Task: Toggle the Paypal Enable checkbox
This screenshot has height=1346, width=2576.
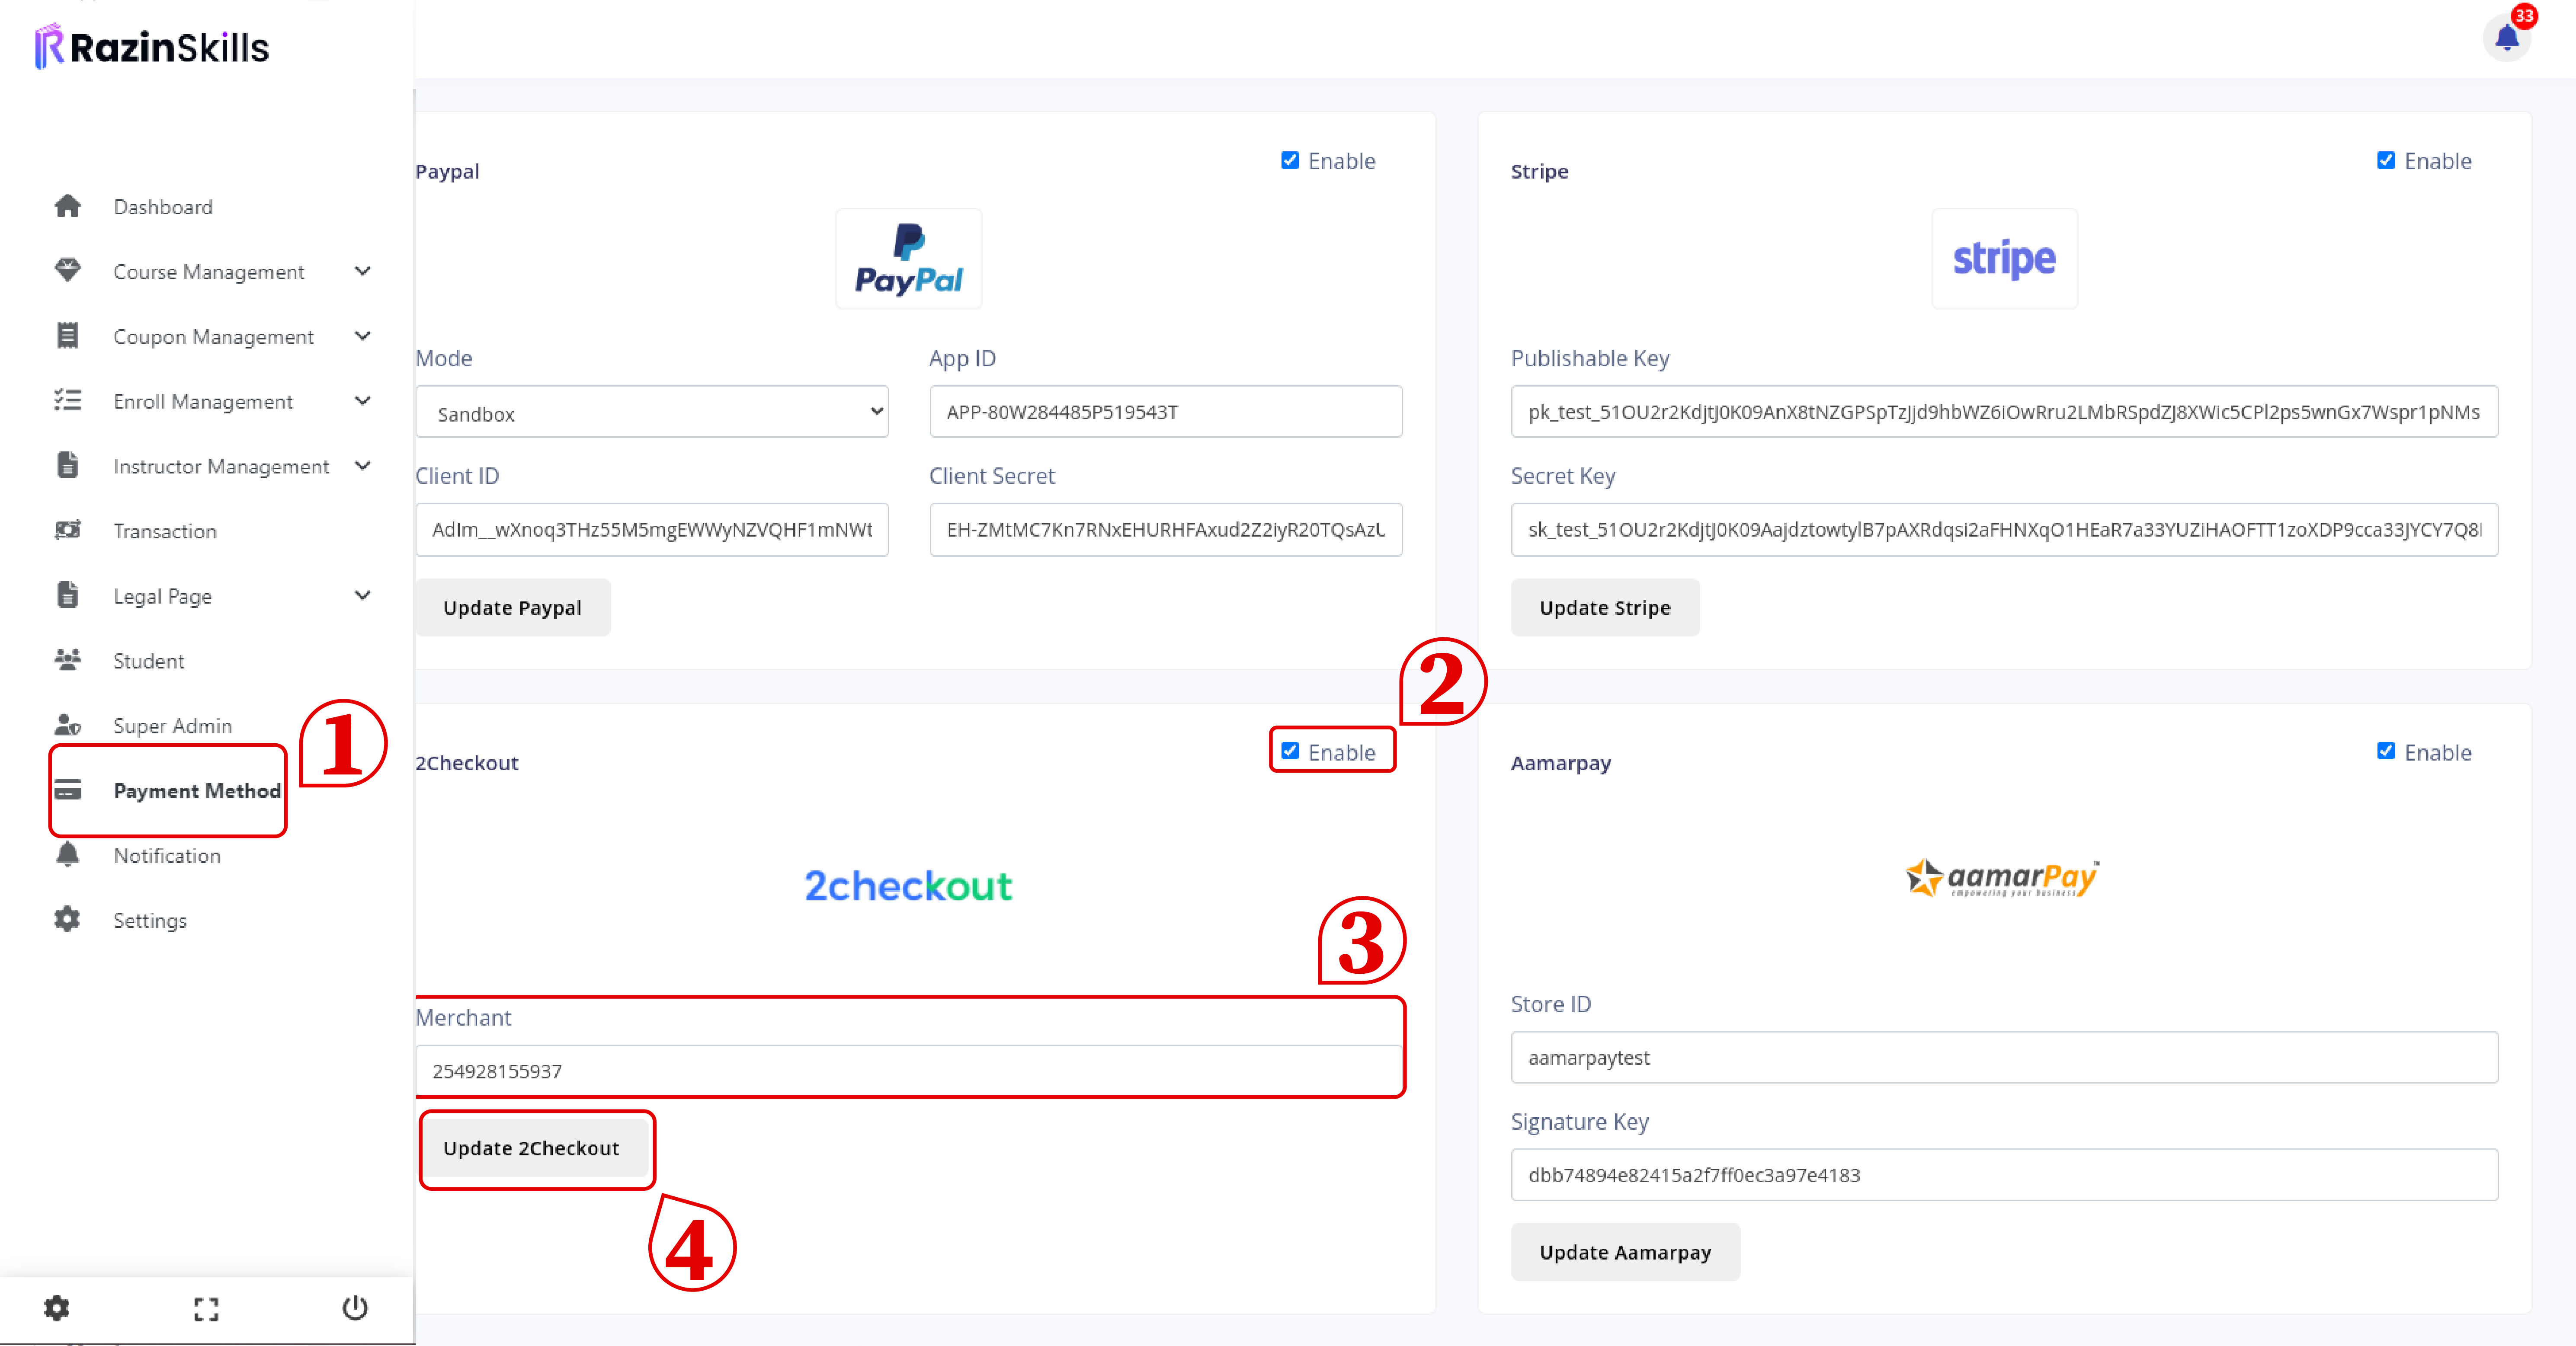Action: [1290, 160]
